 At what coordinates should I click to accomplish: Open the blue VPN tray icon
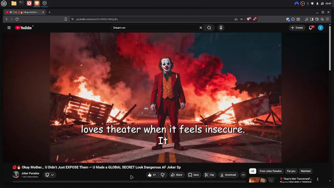(x=296, y=3)
